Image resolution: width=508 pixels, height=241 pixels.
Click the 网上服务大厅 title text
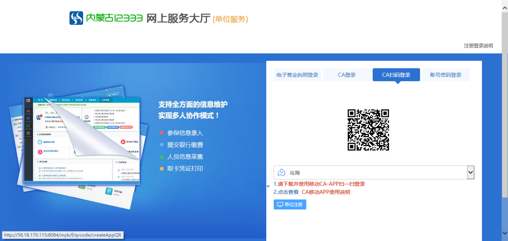178,18
